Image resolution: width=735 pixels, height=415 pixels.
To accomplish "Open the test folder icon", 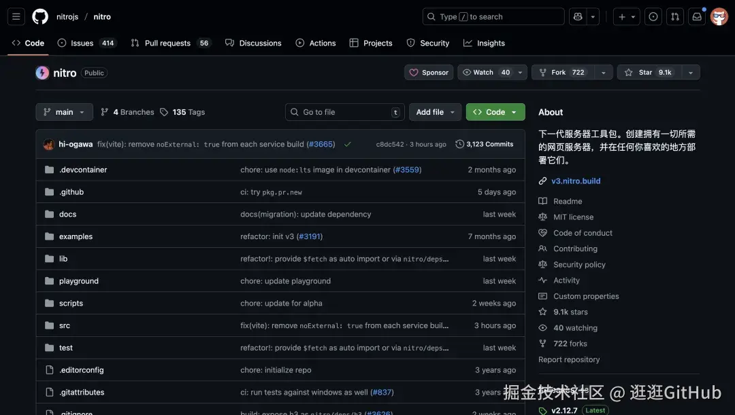I will (x=49, y=348).
